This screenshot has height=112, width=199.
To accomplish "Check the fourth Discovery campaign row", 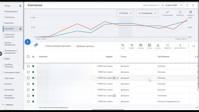I will click(28, 84).
